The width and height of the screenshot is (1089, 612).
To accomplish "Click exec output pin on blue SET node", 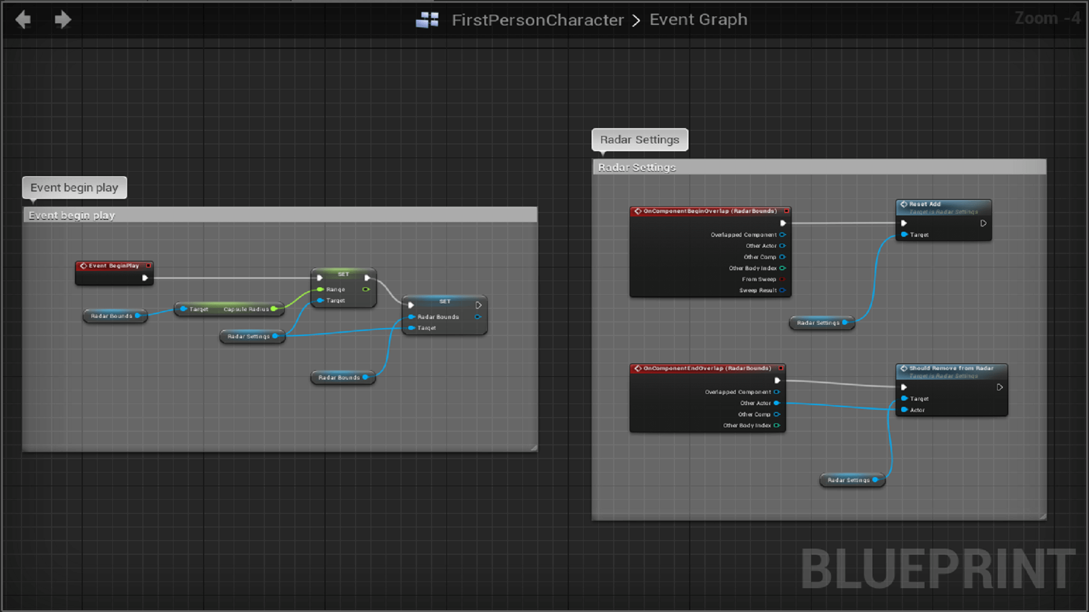I will point(479,305).
